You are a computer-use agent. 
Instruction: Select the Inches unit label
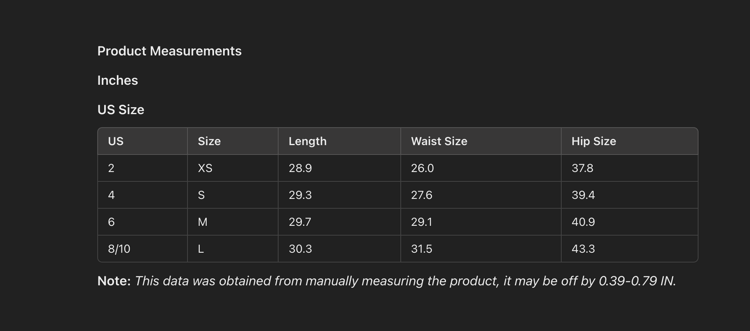[118, 80]
